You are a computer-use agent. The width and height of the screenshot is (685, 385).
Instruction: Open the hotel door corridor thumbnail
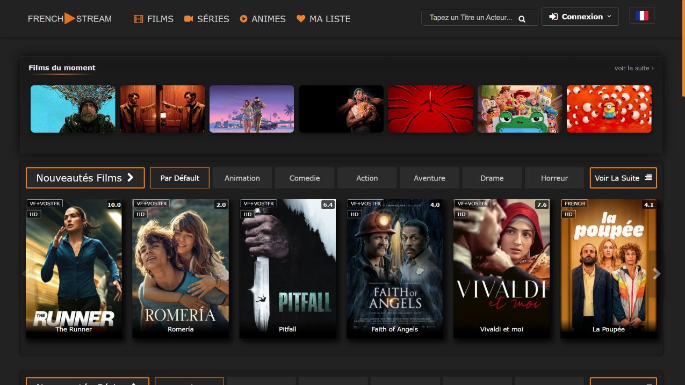click(x=162, y=109)
